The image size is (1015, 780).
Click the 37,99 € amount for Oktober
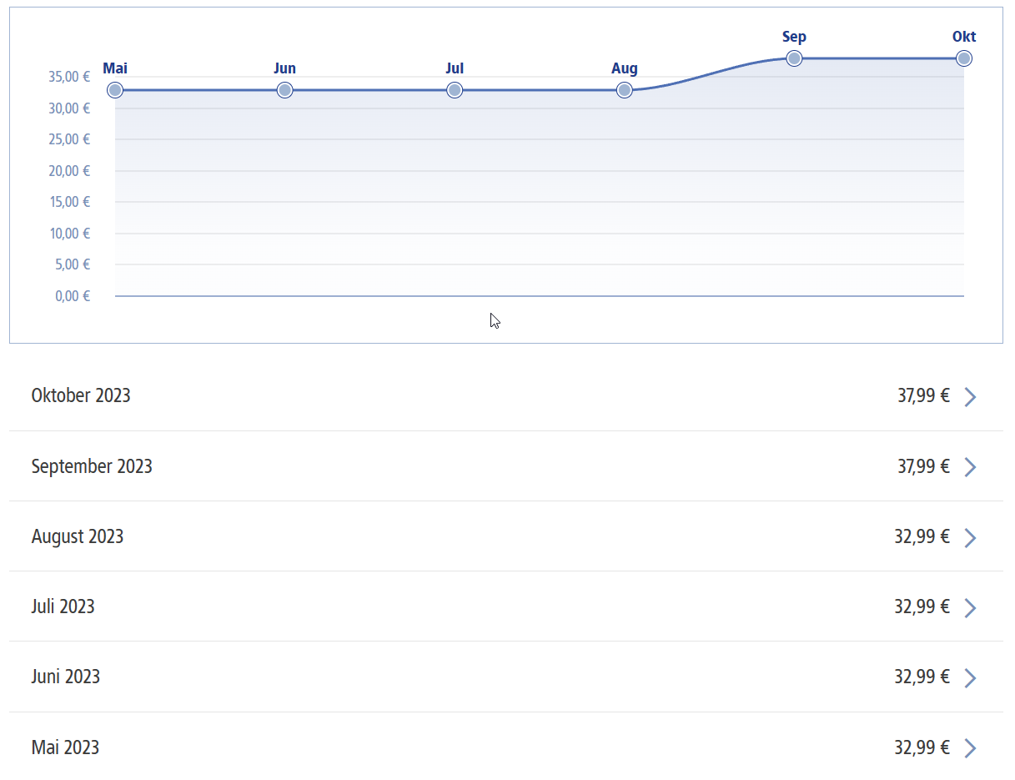tap(923, 395)
